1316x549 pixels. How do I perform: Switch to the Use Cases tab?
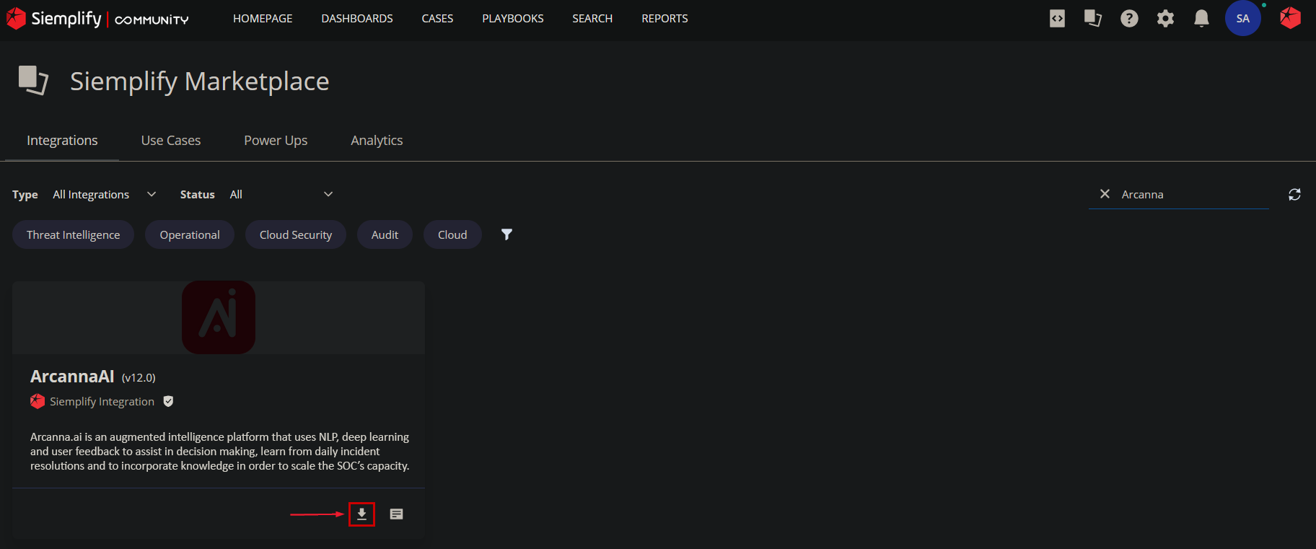[171, 141]
